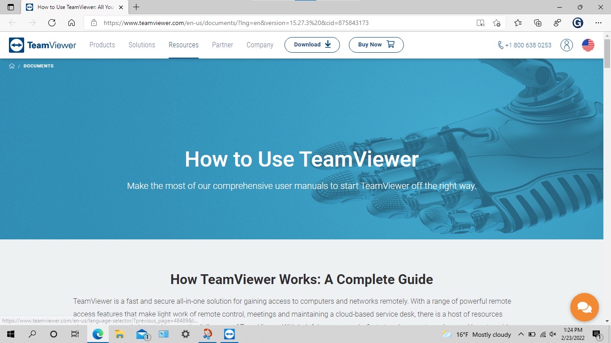Expand the Solutions menu
This screenshot has height=343, width=611.
141,45
